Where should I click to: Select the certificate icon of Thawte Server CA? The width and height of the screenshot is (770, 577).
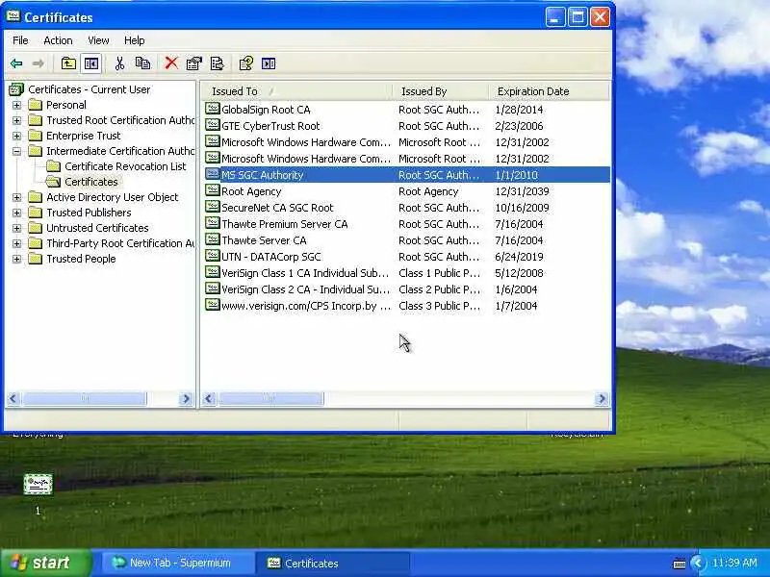click(212, 239)
